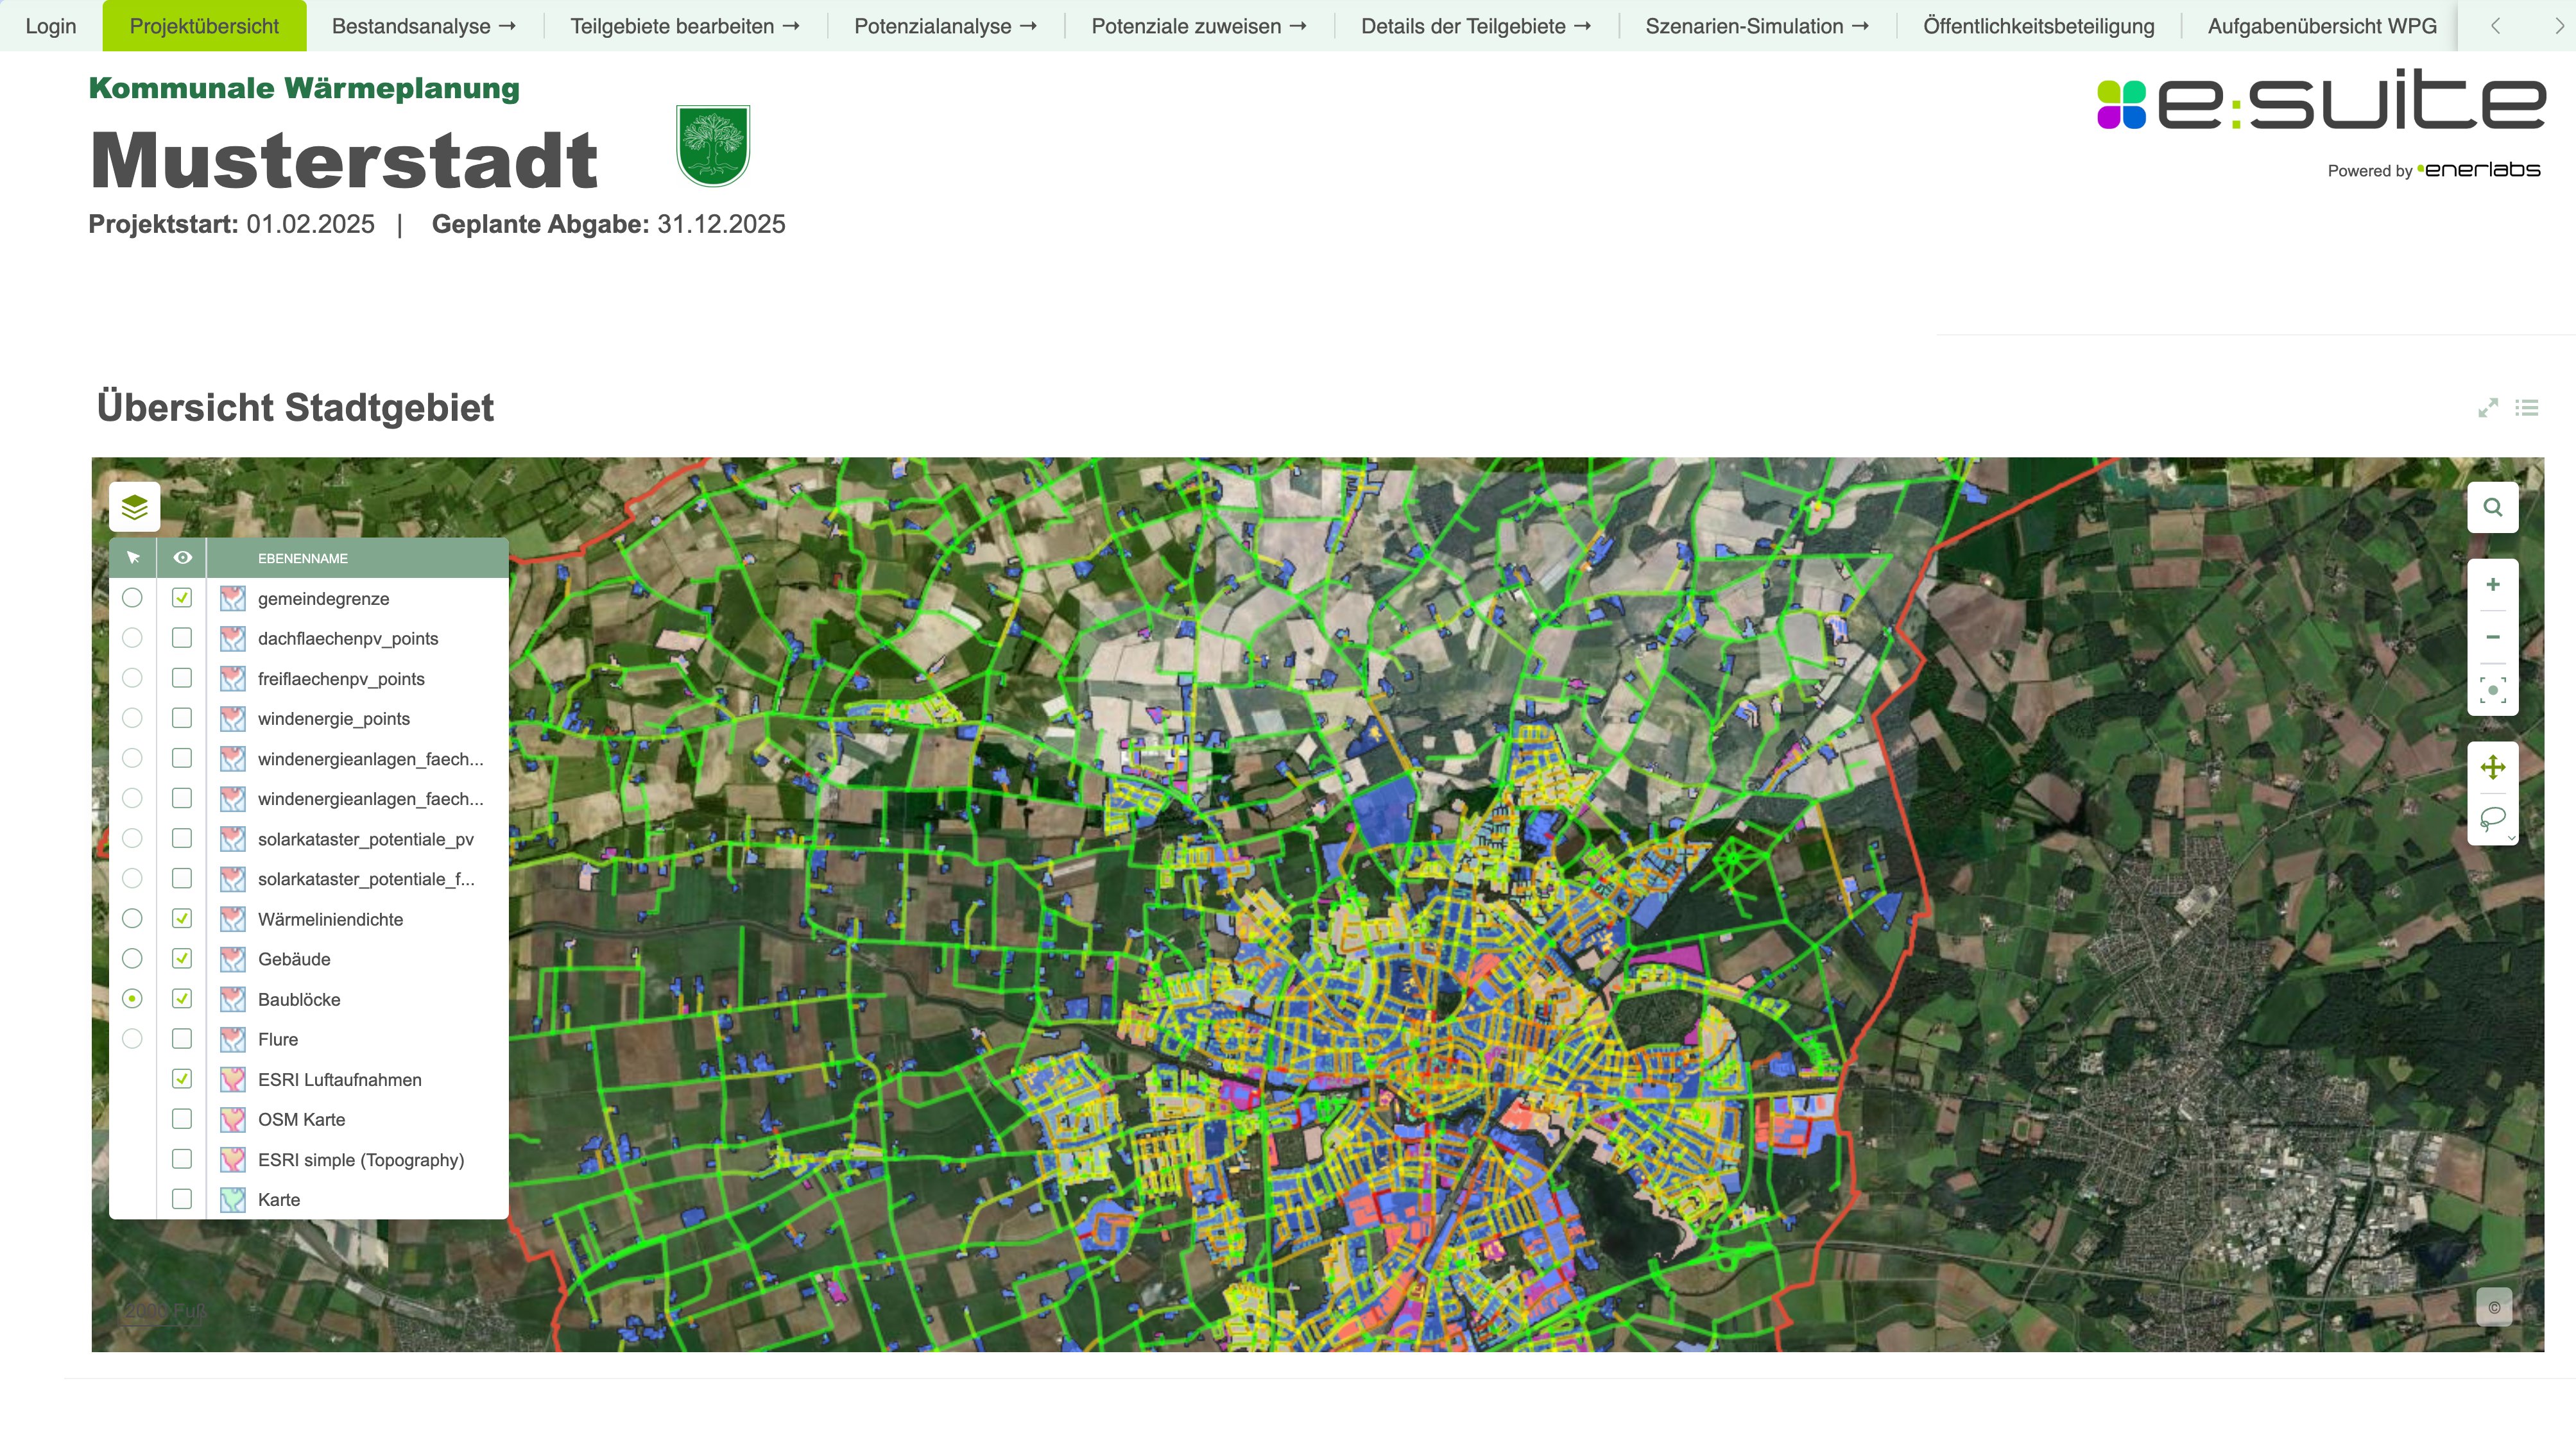Select the lasso selection tool
Image resolution: width=2576 pixels, height=1433 pixels.
(x=2492, y=819)
